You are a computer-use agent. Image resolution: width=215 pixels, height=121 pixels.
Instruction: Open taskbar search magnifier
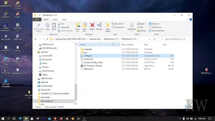[x=8, y=119]
